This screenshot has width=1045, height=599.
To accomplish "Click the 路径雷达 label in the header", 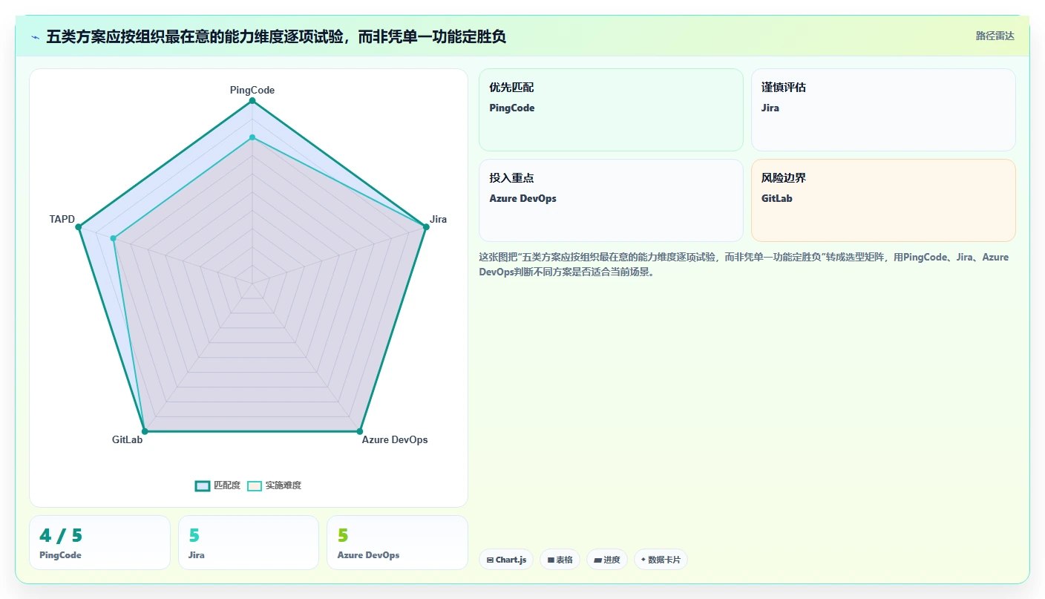I will 995,36.
